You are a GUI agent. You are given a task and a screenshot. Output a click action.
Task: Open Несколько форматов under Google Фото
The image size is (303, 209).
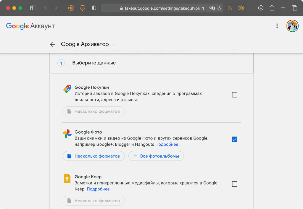(x=94, y=156)
